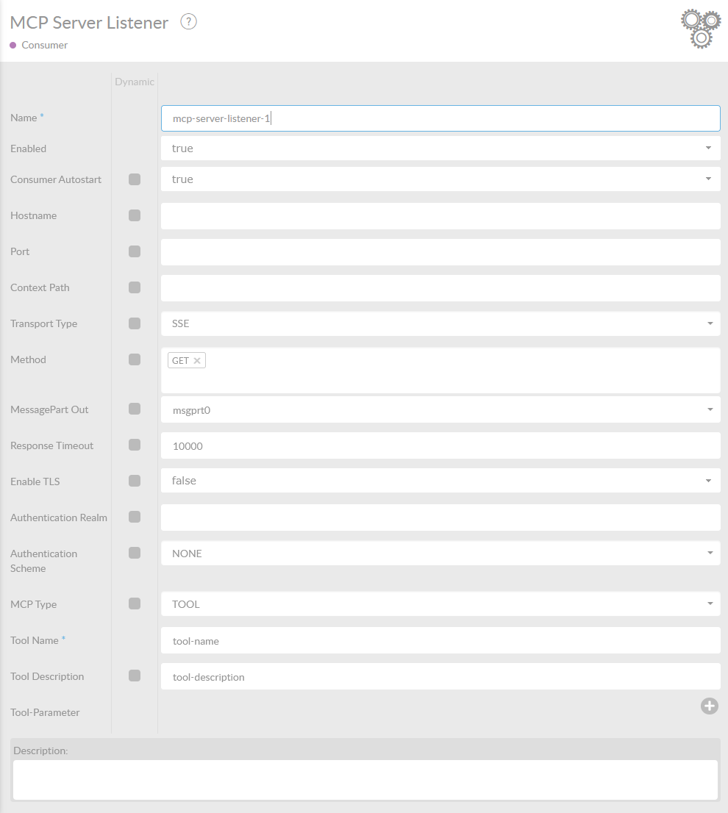Screen dimensions: 728x813
Task: Click the Authentication Realm input field
Action: point(440,517)
